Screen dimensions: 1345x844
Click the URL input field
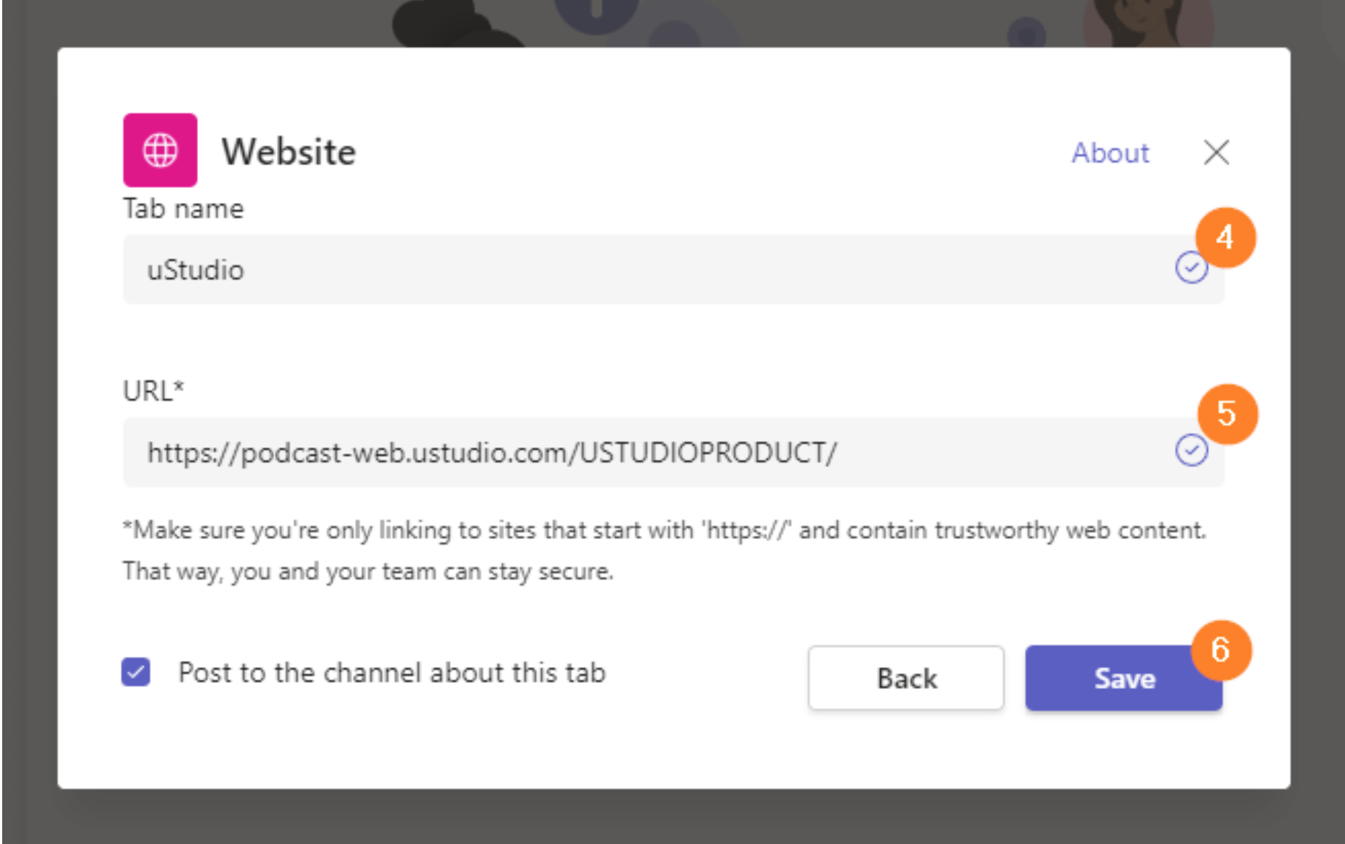674,452
